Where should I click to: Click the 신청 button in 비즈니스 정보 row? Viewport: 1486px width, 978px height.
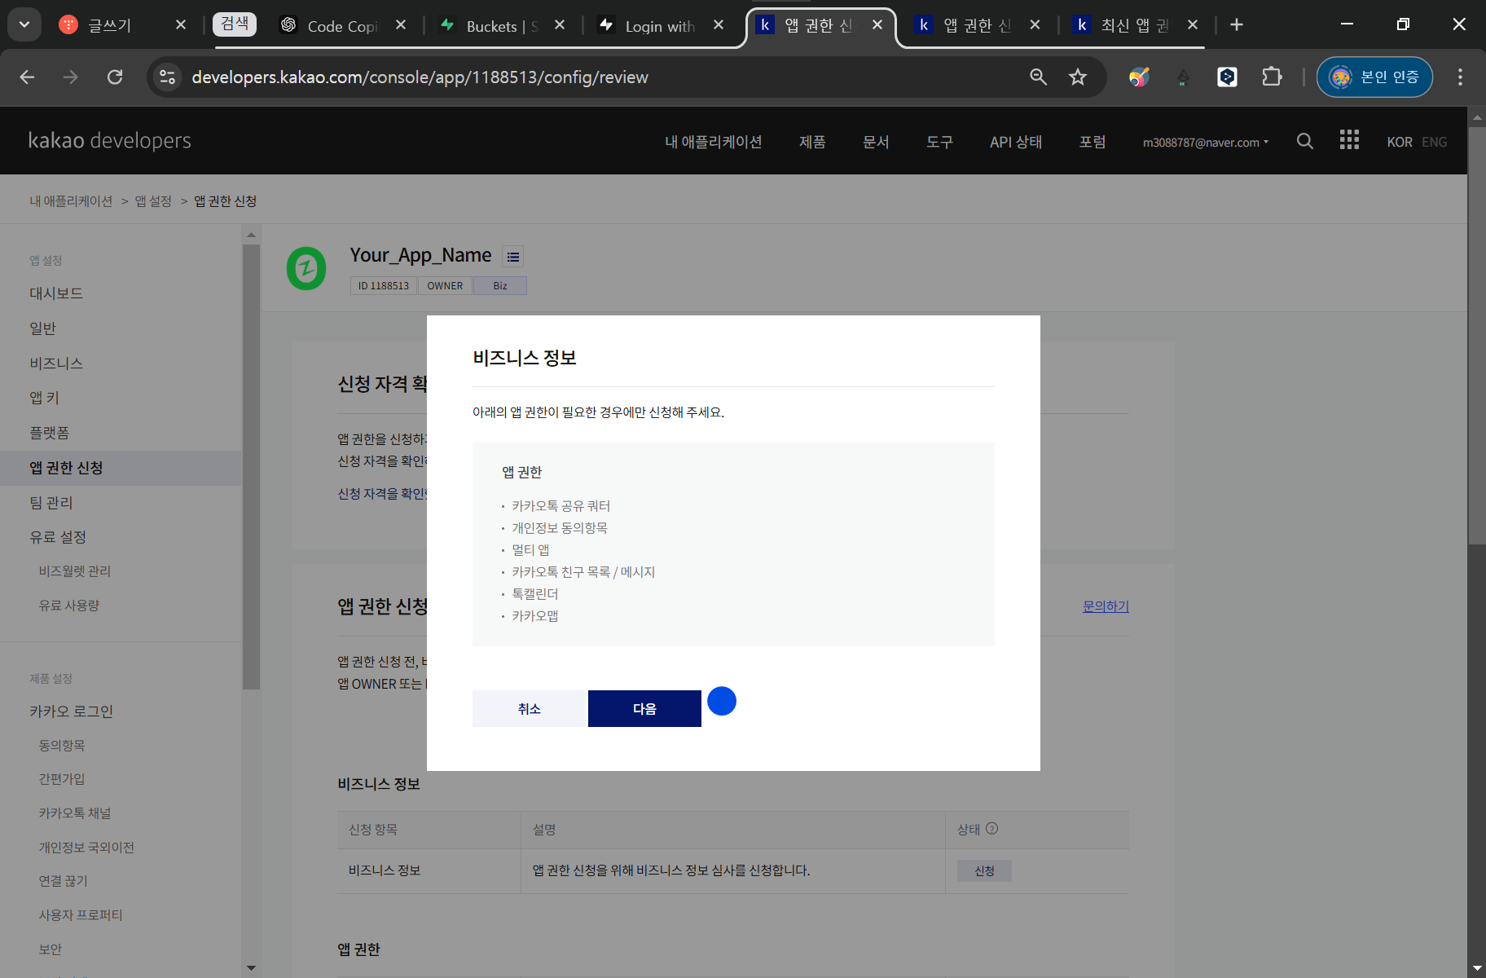point(984,870)
